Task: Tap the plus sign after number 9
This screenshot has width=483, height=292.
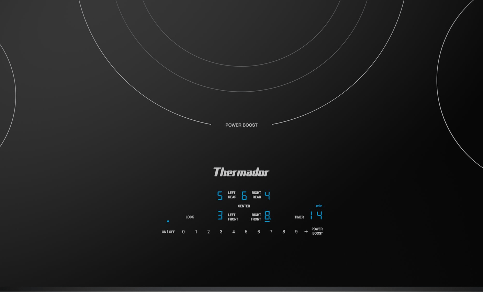Action: point(306,232)
